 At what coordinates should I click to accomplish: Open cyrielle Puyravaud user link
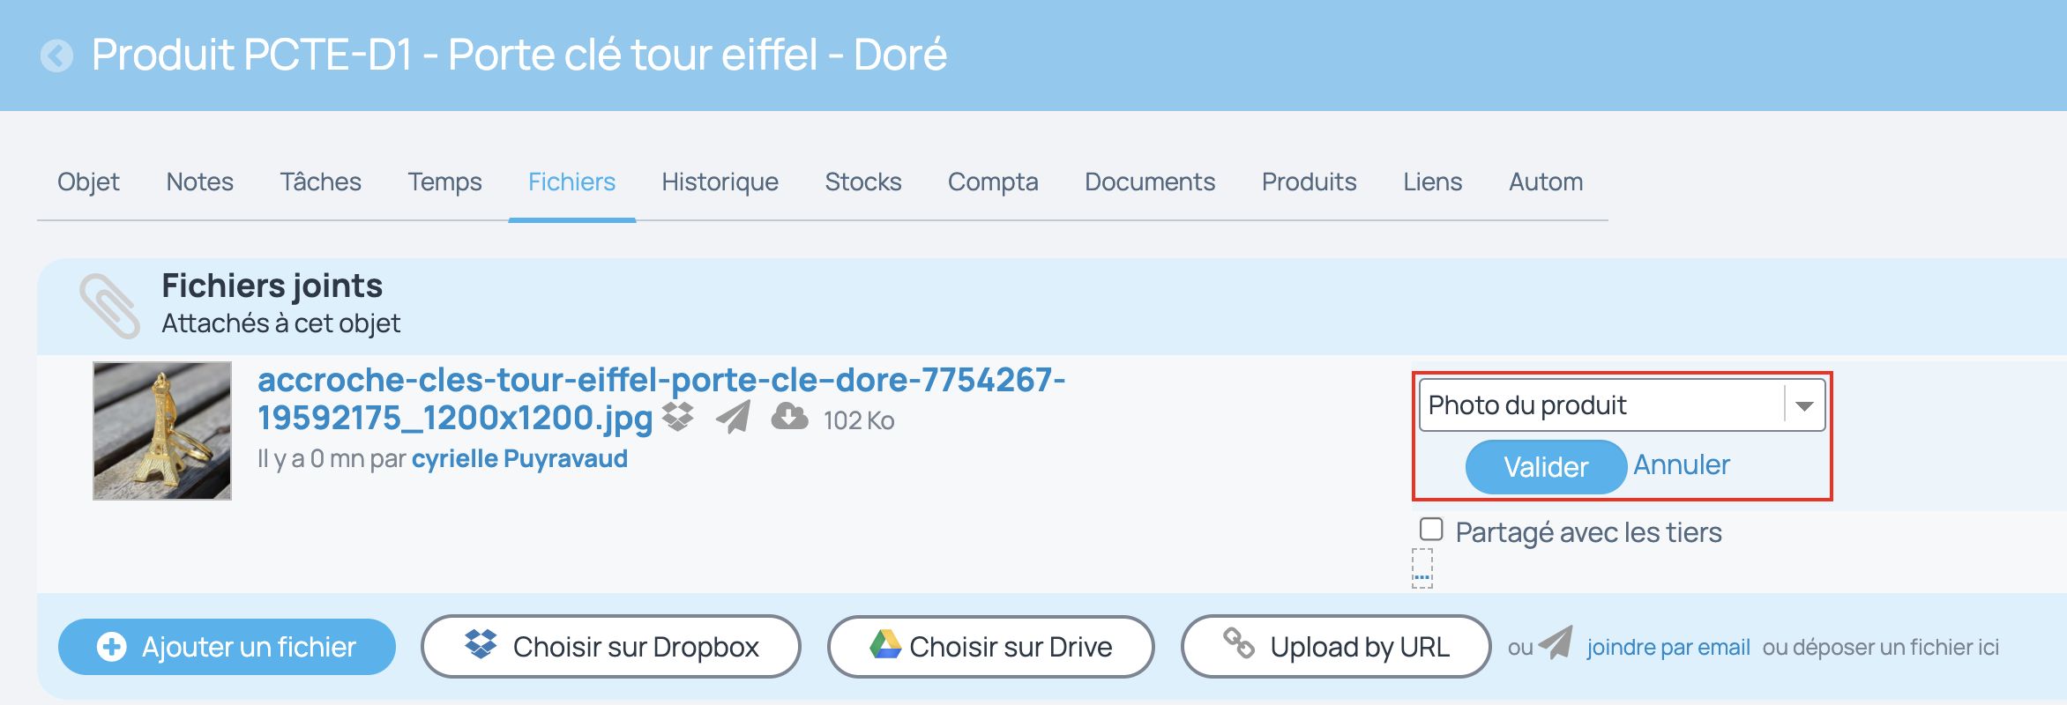tap(519, 459)
